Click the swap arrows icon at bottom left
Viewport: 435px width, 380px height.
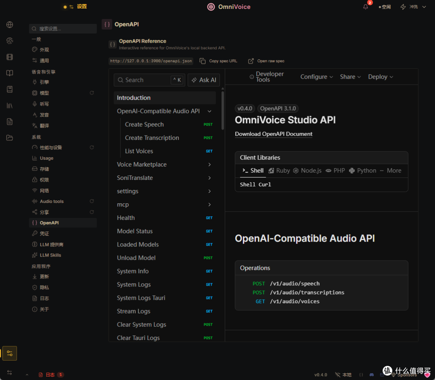tap(9, 372)
